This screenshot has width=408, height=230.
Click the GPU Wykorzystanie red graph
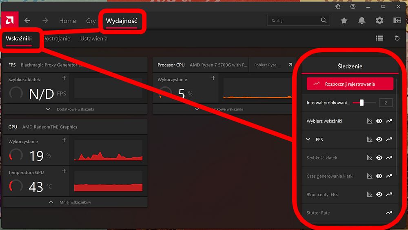point(108,150)
